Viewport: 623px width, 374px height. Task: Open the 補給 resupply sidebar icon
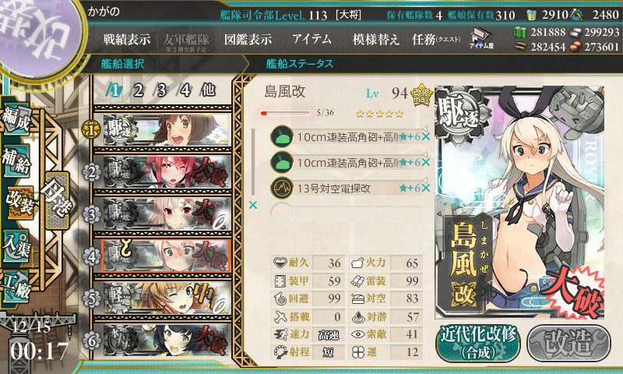click(x=16, y=161)
